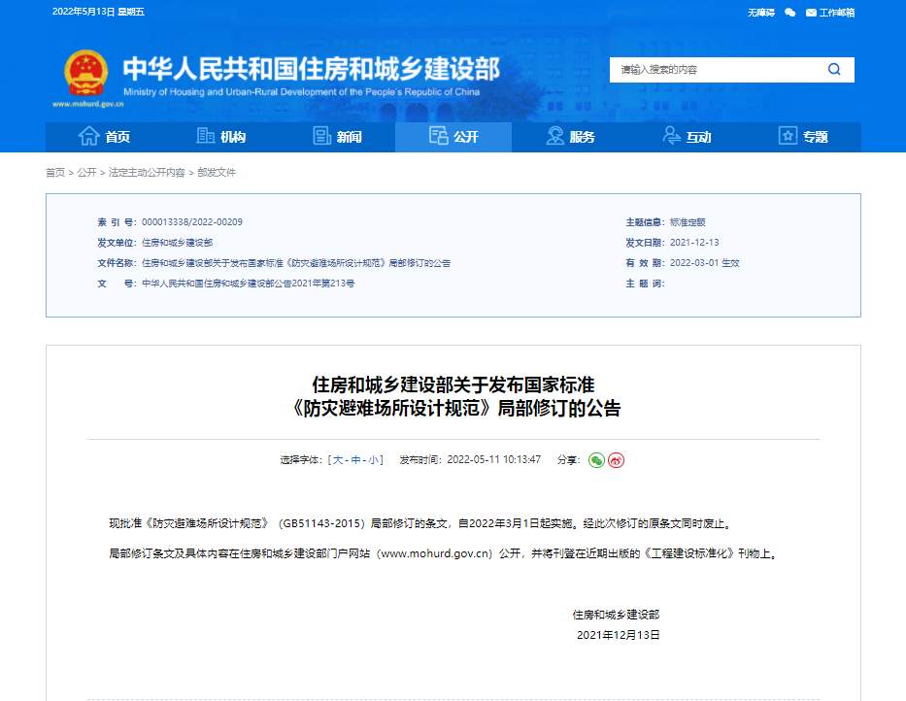Click the 专题 star icon in navigation

(788, 137)
